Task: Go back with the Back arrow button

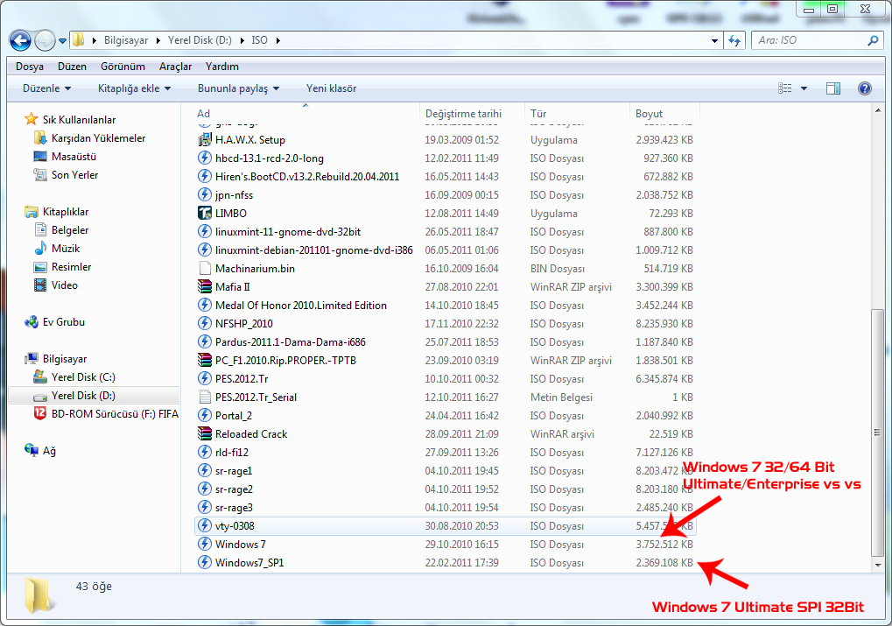Action: [20, 40]
